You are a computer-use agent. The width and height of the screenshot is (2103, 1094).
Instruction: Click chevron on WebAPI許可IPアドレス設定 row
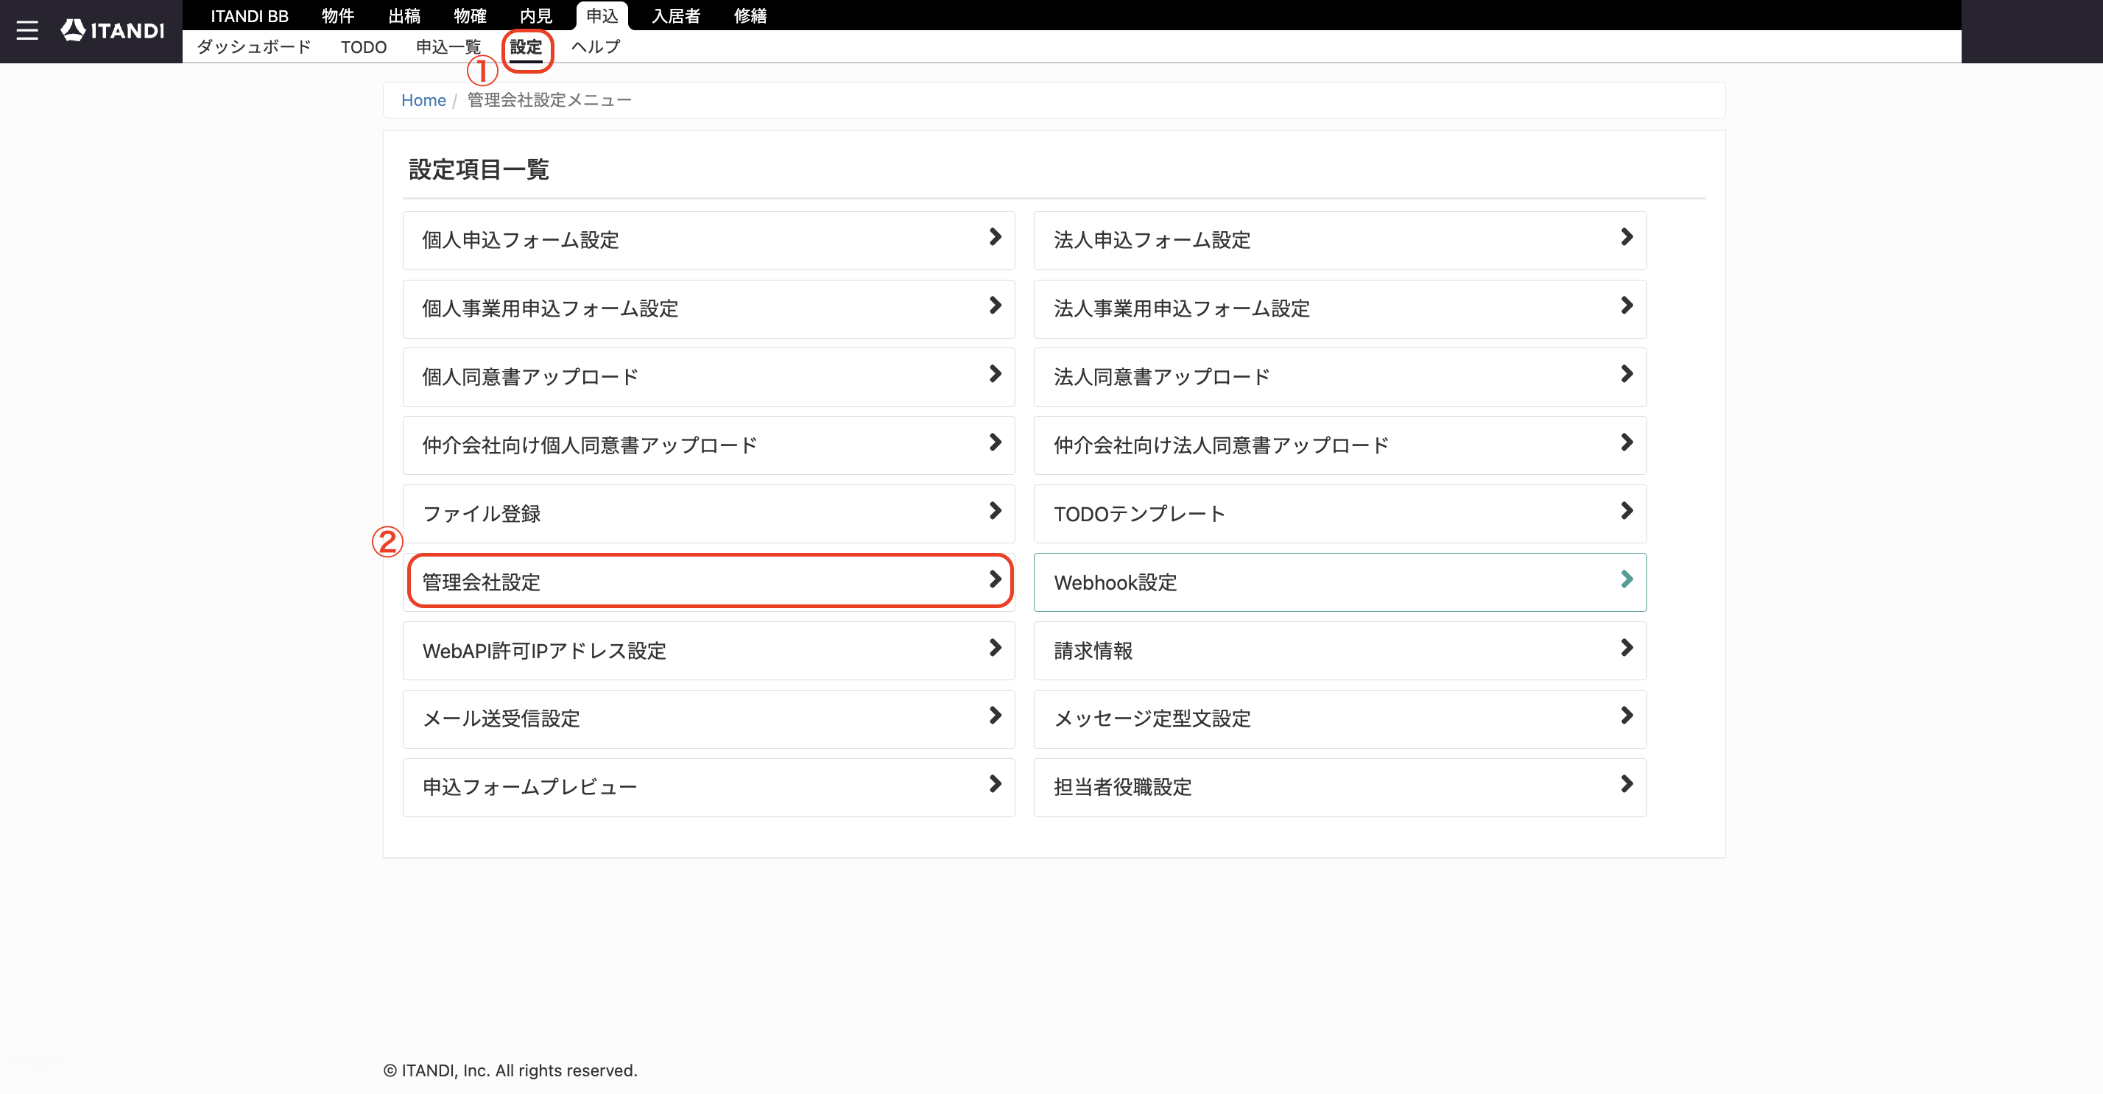point(994,649)
